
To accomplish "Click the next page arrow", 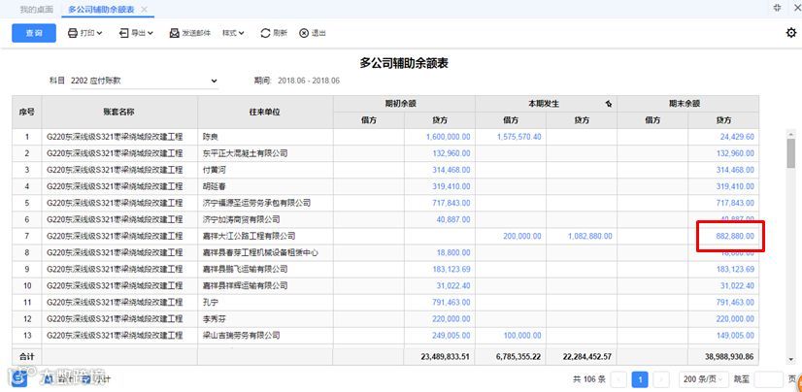I will tap(661, 379).
